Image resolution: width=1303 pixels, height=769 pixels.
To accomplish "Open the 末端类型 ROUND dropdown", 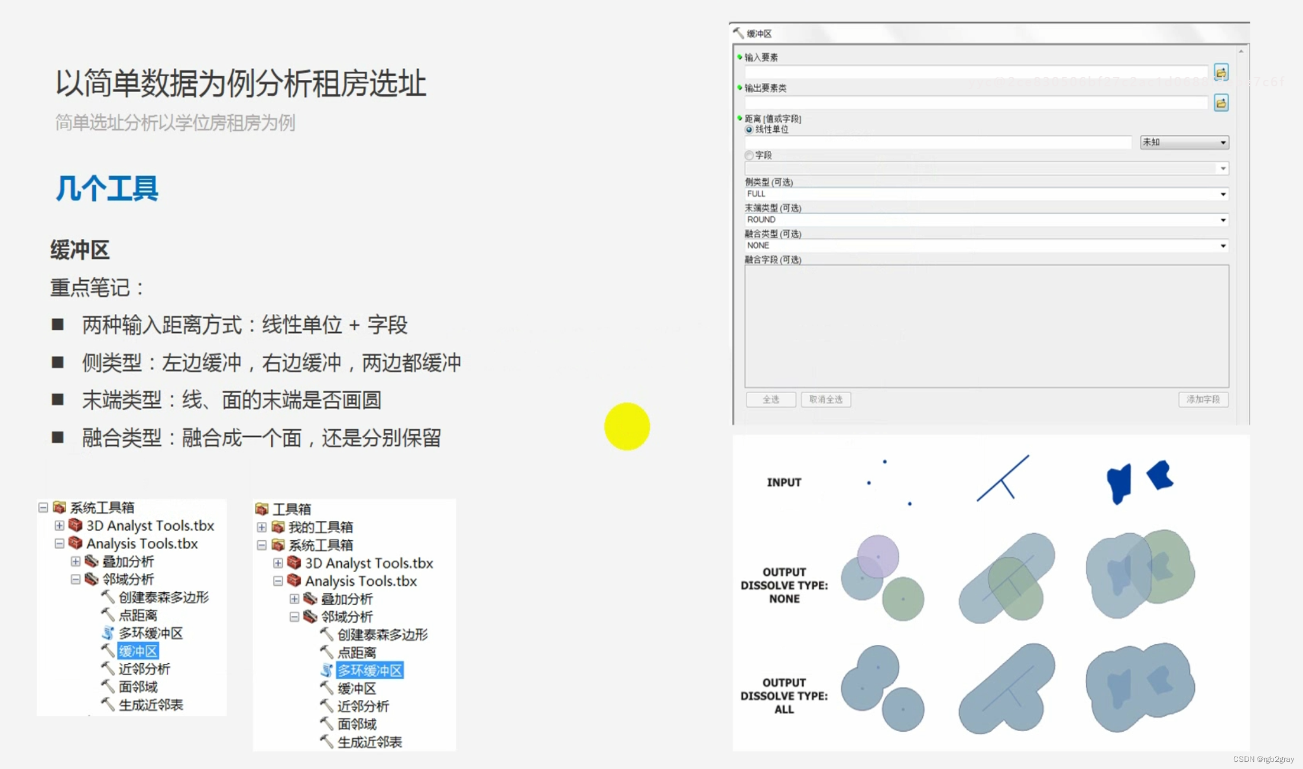I will [1223, 220].
